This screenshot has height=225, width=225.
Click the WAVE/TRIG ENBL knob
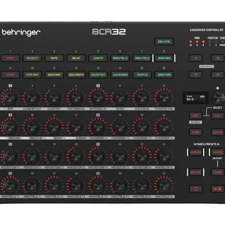point(10,127)
